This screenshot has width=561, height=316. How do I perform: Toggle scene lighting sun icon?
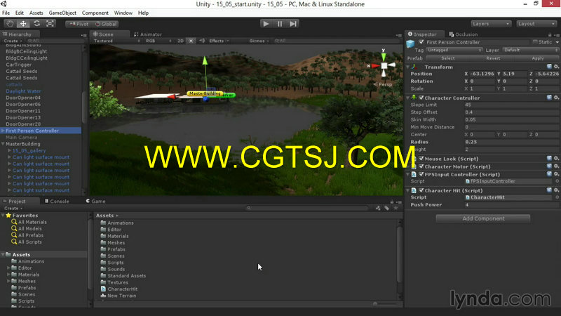pyautogui.click(x=191, y=41)
